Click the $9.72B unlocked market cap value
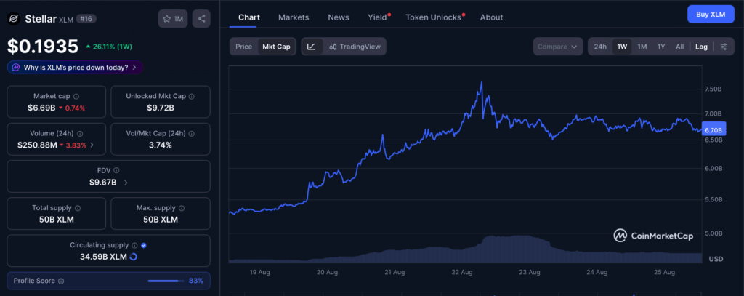Viewport: 744px width, 296px height. tap(161, 108)
